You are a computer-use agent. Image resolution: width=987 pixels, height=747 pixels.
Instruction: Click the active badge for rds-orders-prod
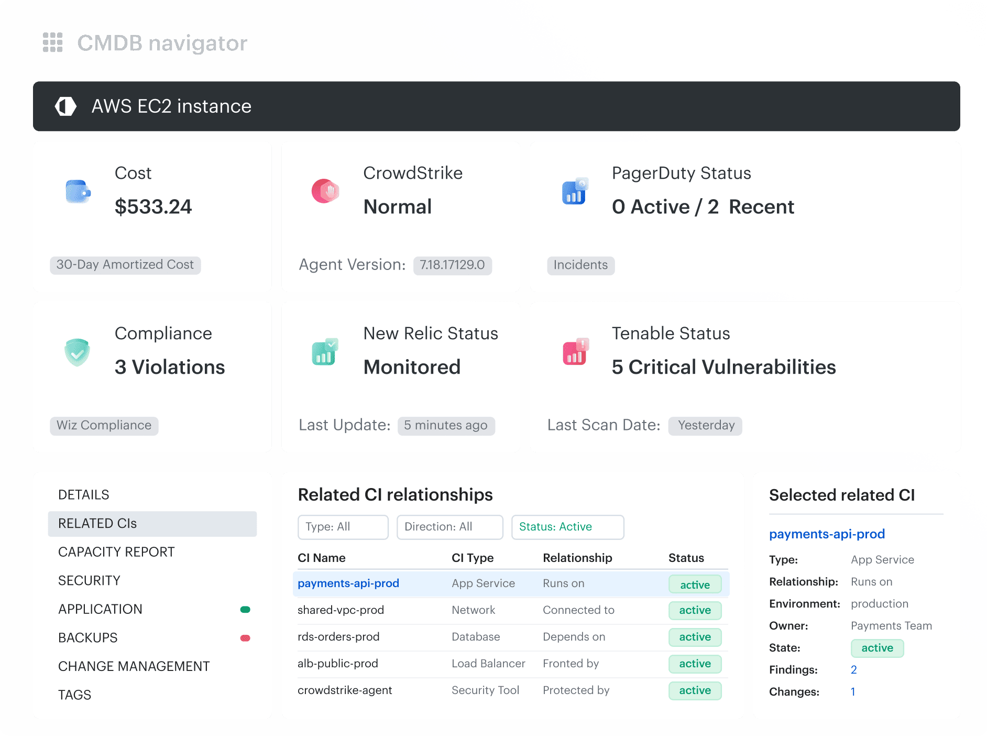pos(695,637)
